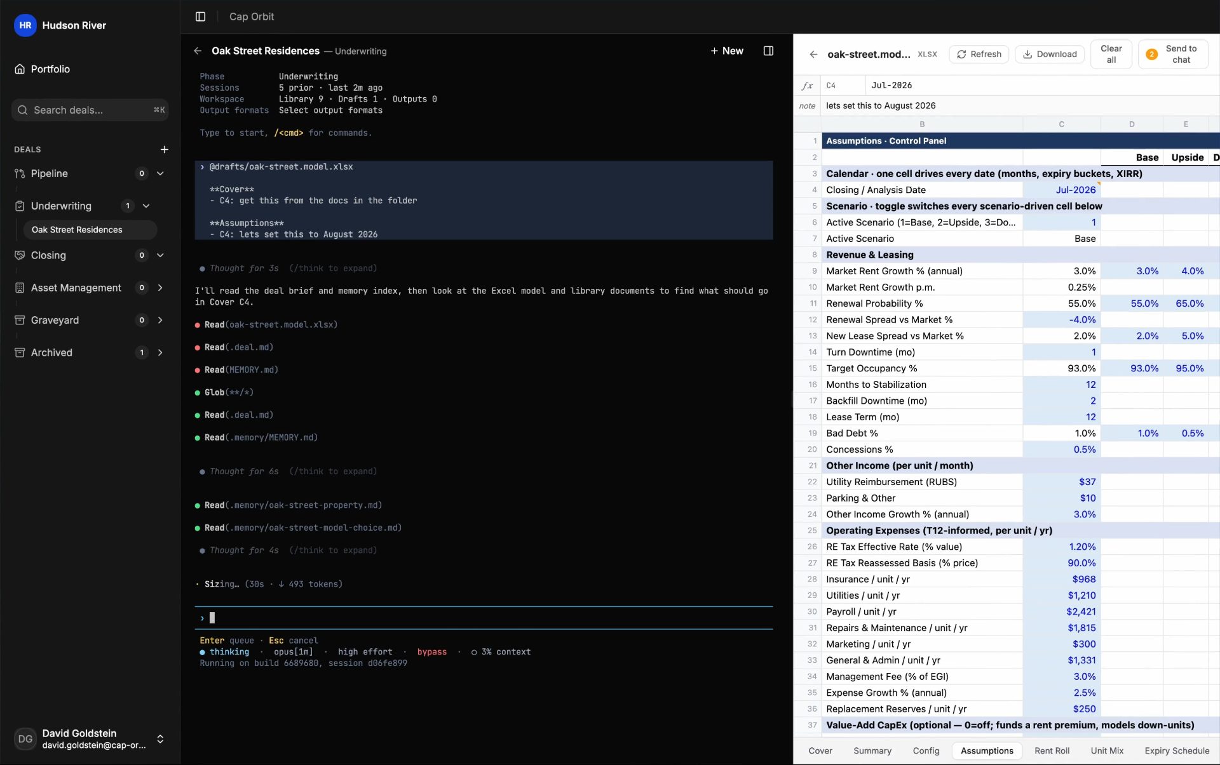Click column C header in spreadsheet

pos(1061,124)
